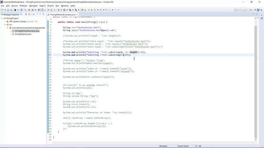Screen dimensions: 264x148
Task: Select the StringMethodExample.java editor tab
Action: click(x=63, y=15)
